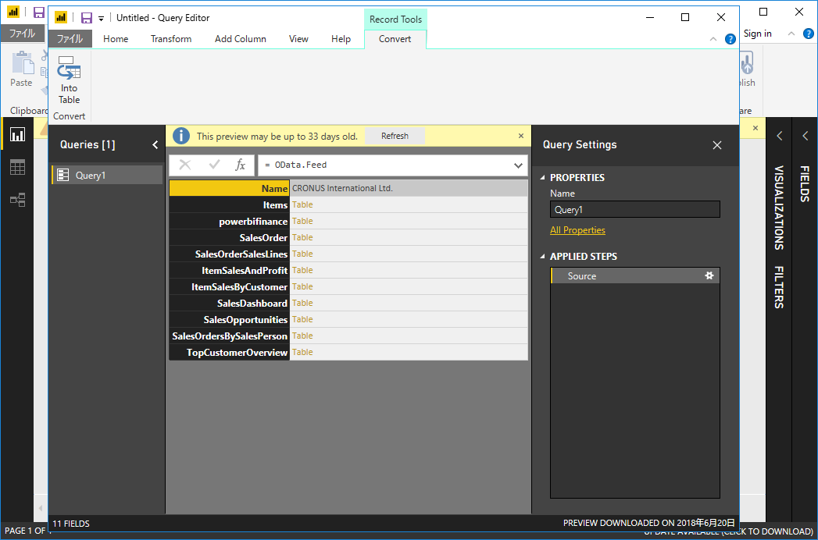Open the All Properties link

click(x=577, y=230)
